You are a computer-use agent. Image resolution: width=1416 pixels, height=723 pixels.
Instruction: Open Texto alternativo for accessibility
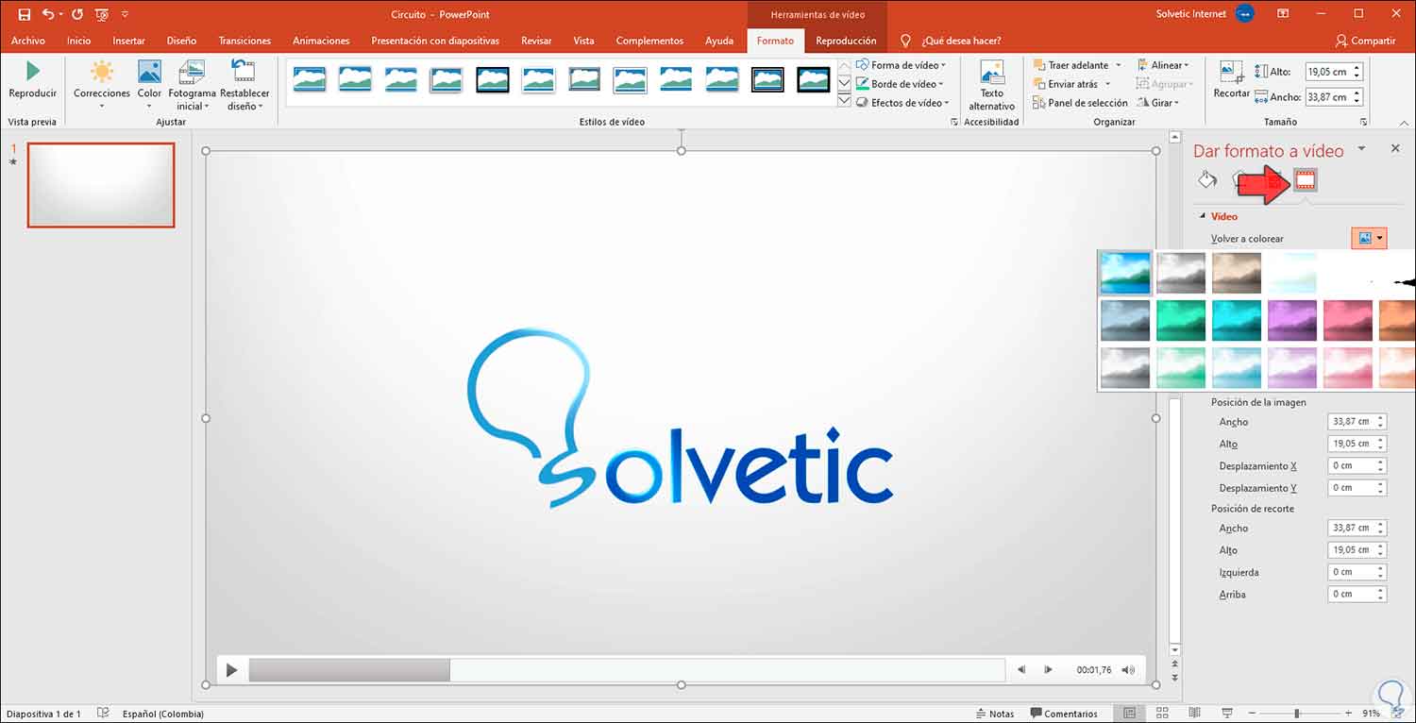[991, 86]
